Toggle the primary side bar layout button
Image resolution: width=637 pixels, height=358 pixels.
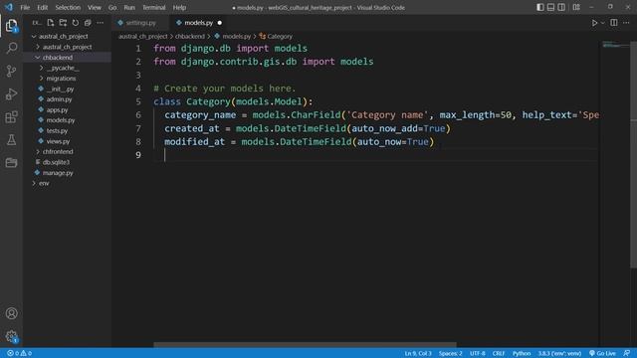point(539,7)
